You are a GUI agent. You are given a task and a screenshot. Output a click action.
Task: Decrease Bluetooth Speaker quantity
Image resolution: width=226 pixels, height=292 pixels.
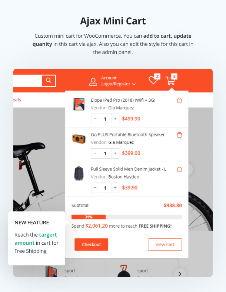(x=95, y=153)
